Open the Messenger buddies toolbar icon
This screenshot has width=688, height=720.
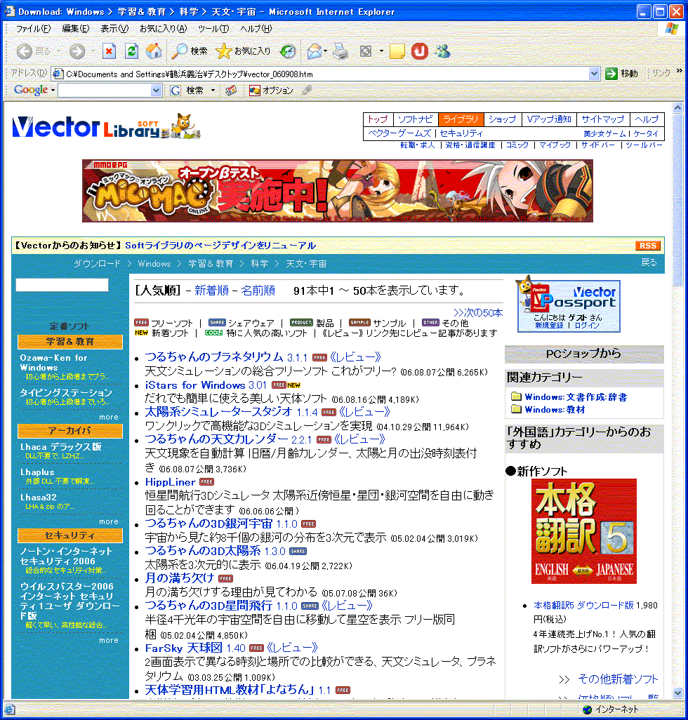point(442,51)
